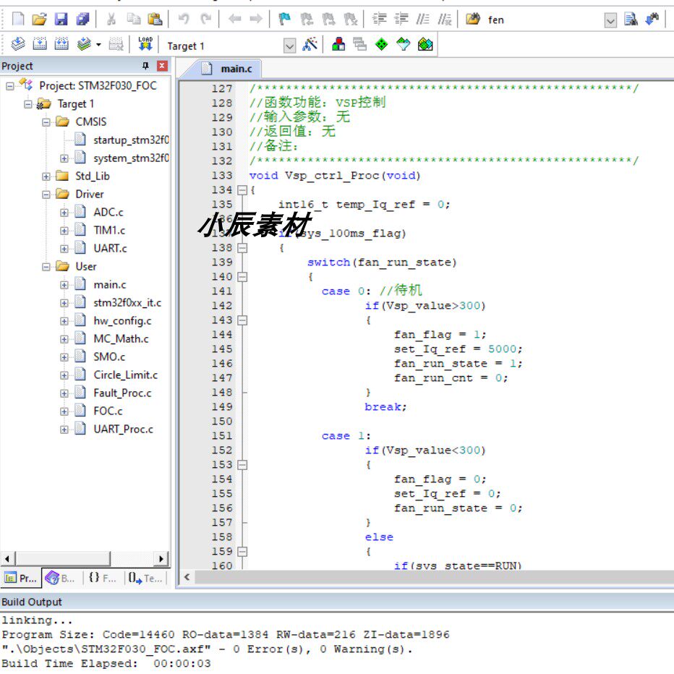Navigate backwards with the left arrow
This screenshot has width=674, height=674.
click(235, 20)
